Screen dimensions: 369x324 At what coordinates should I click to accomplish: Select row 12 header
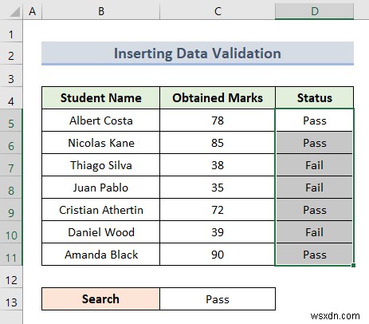(11, 280)
